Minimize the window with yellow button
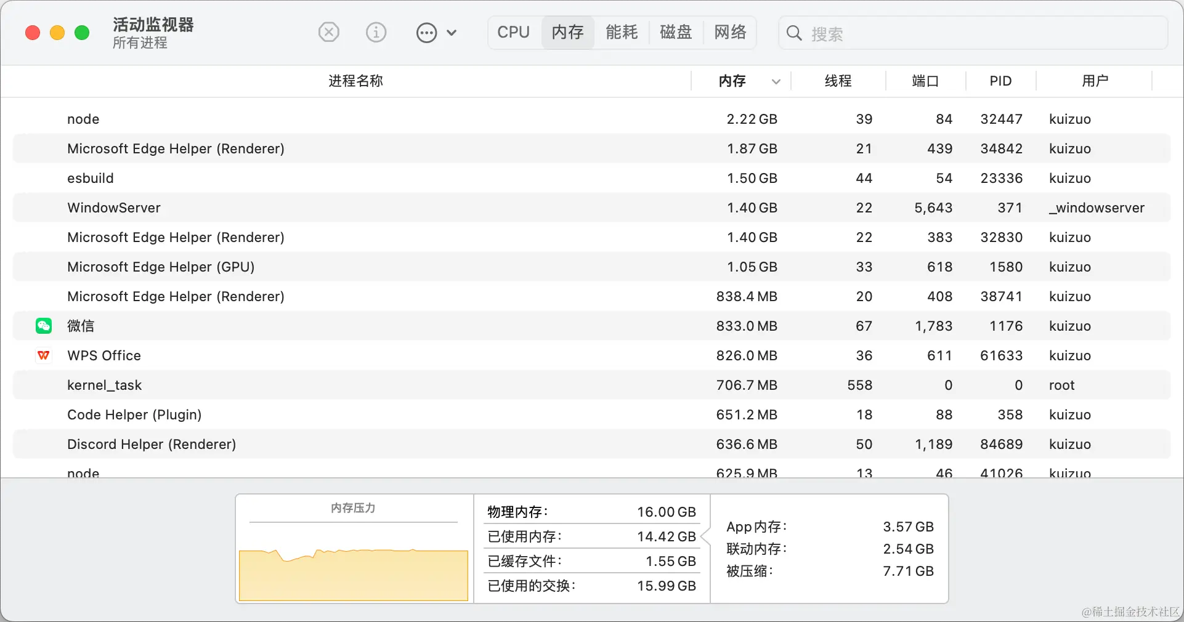1184x622 pixels. pyautogui.click(x=57, y=33)
